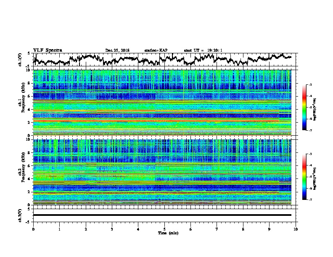Click the 'ch.3(V)' axis label
This screenshot has height=257, width=333.
coord(20,215)
